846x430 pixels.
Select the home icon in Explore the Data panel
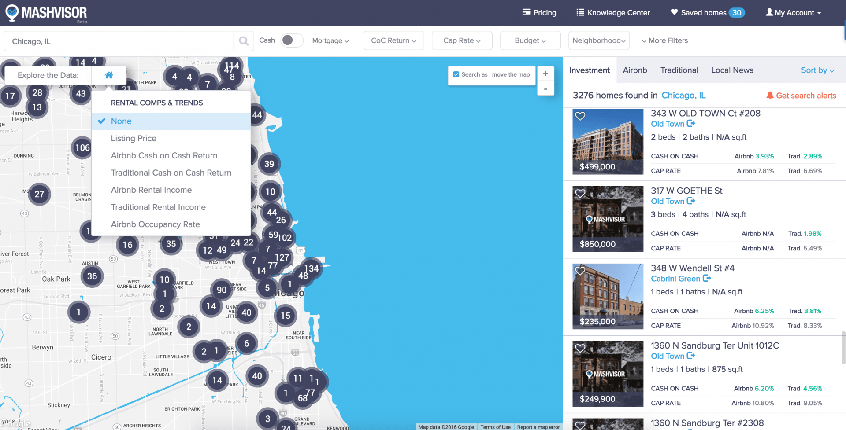(108, 75)
